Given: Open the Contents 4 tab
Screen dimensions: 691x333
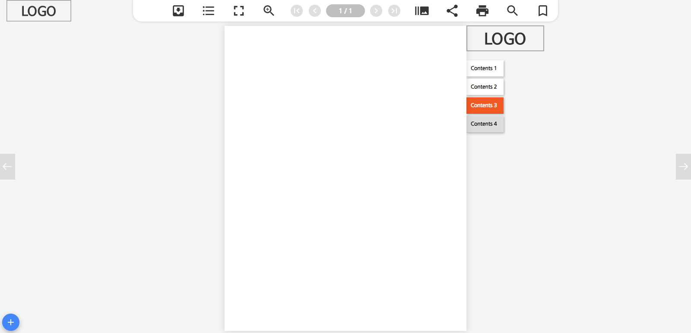Looking at the screenshot, I should 485,124.
